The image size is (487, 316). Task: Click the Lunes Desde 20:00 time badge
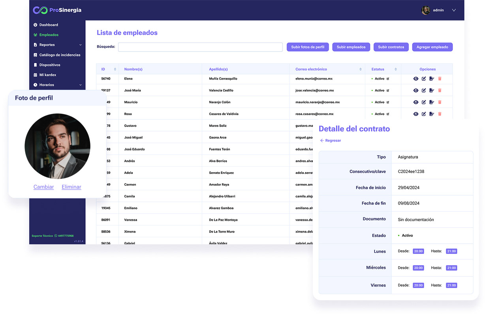(418, 251)
